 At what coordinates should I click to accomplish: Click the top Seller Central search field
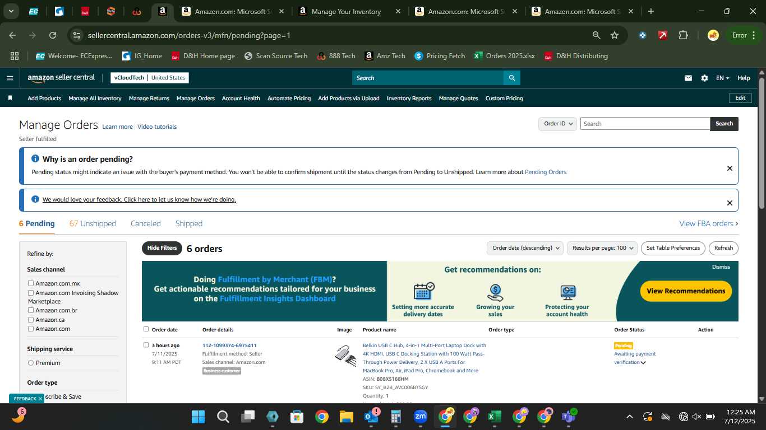click(427, 78)
